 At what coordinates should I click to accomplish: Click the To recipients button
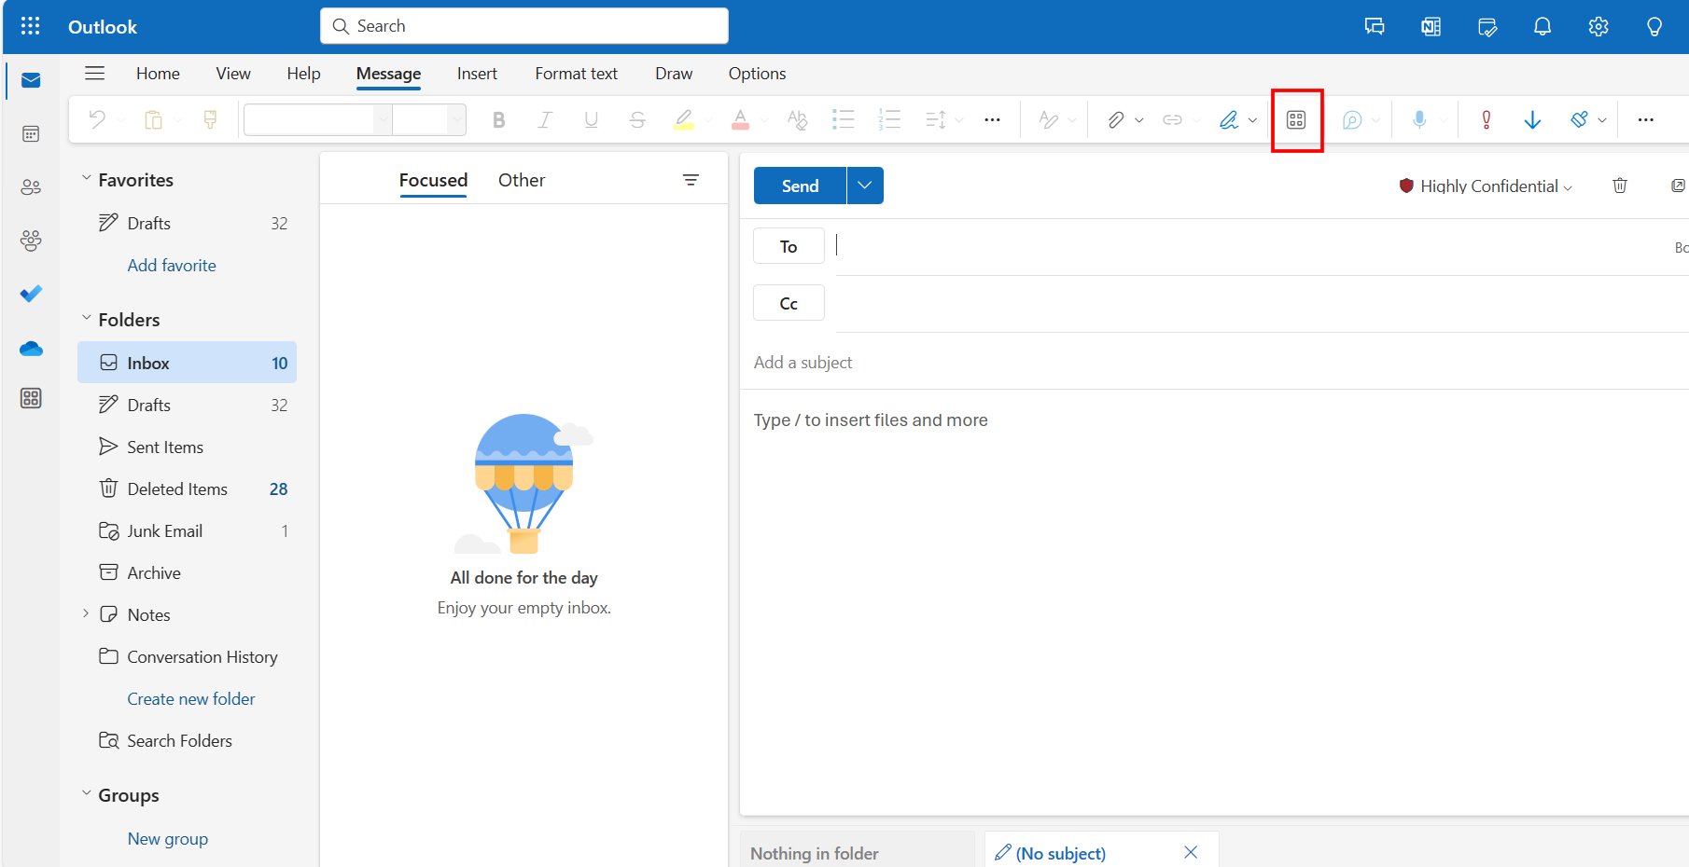[789, 246]
